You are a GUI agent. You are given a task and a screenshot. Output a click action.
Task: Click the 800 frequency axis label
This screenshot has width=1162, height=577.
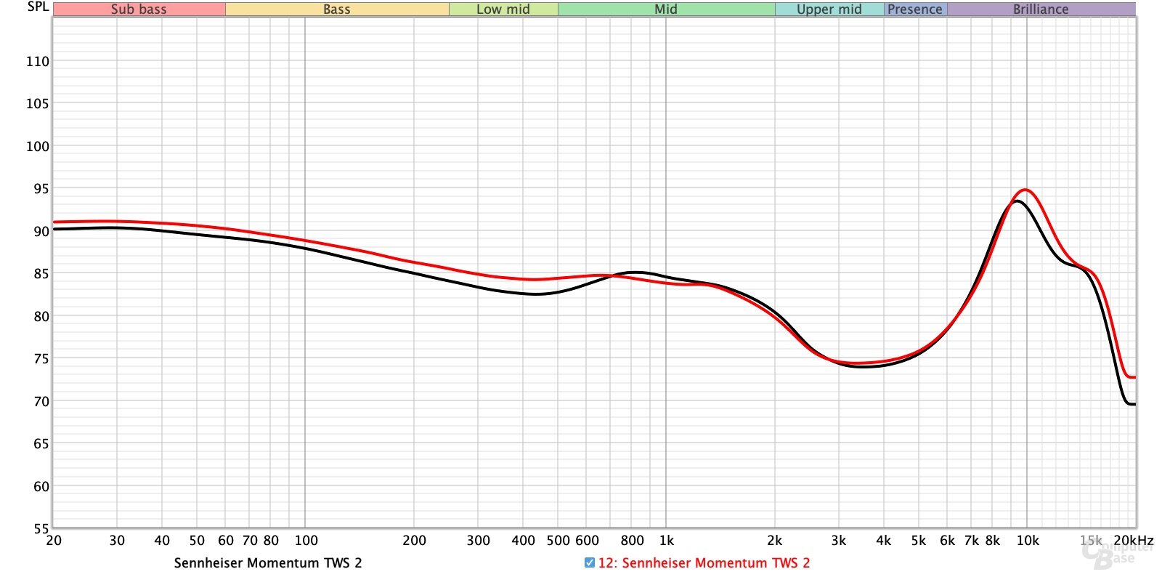pyautogui.click(x=632, y=540)
